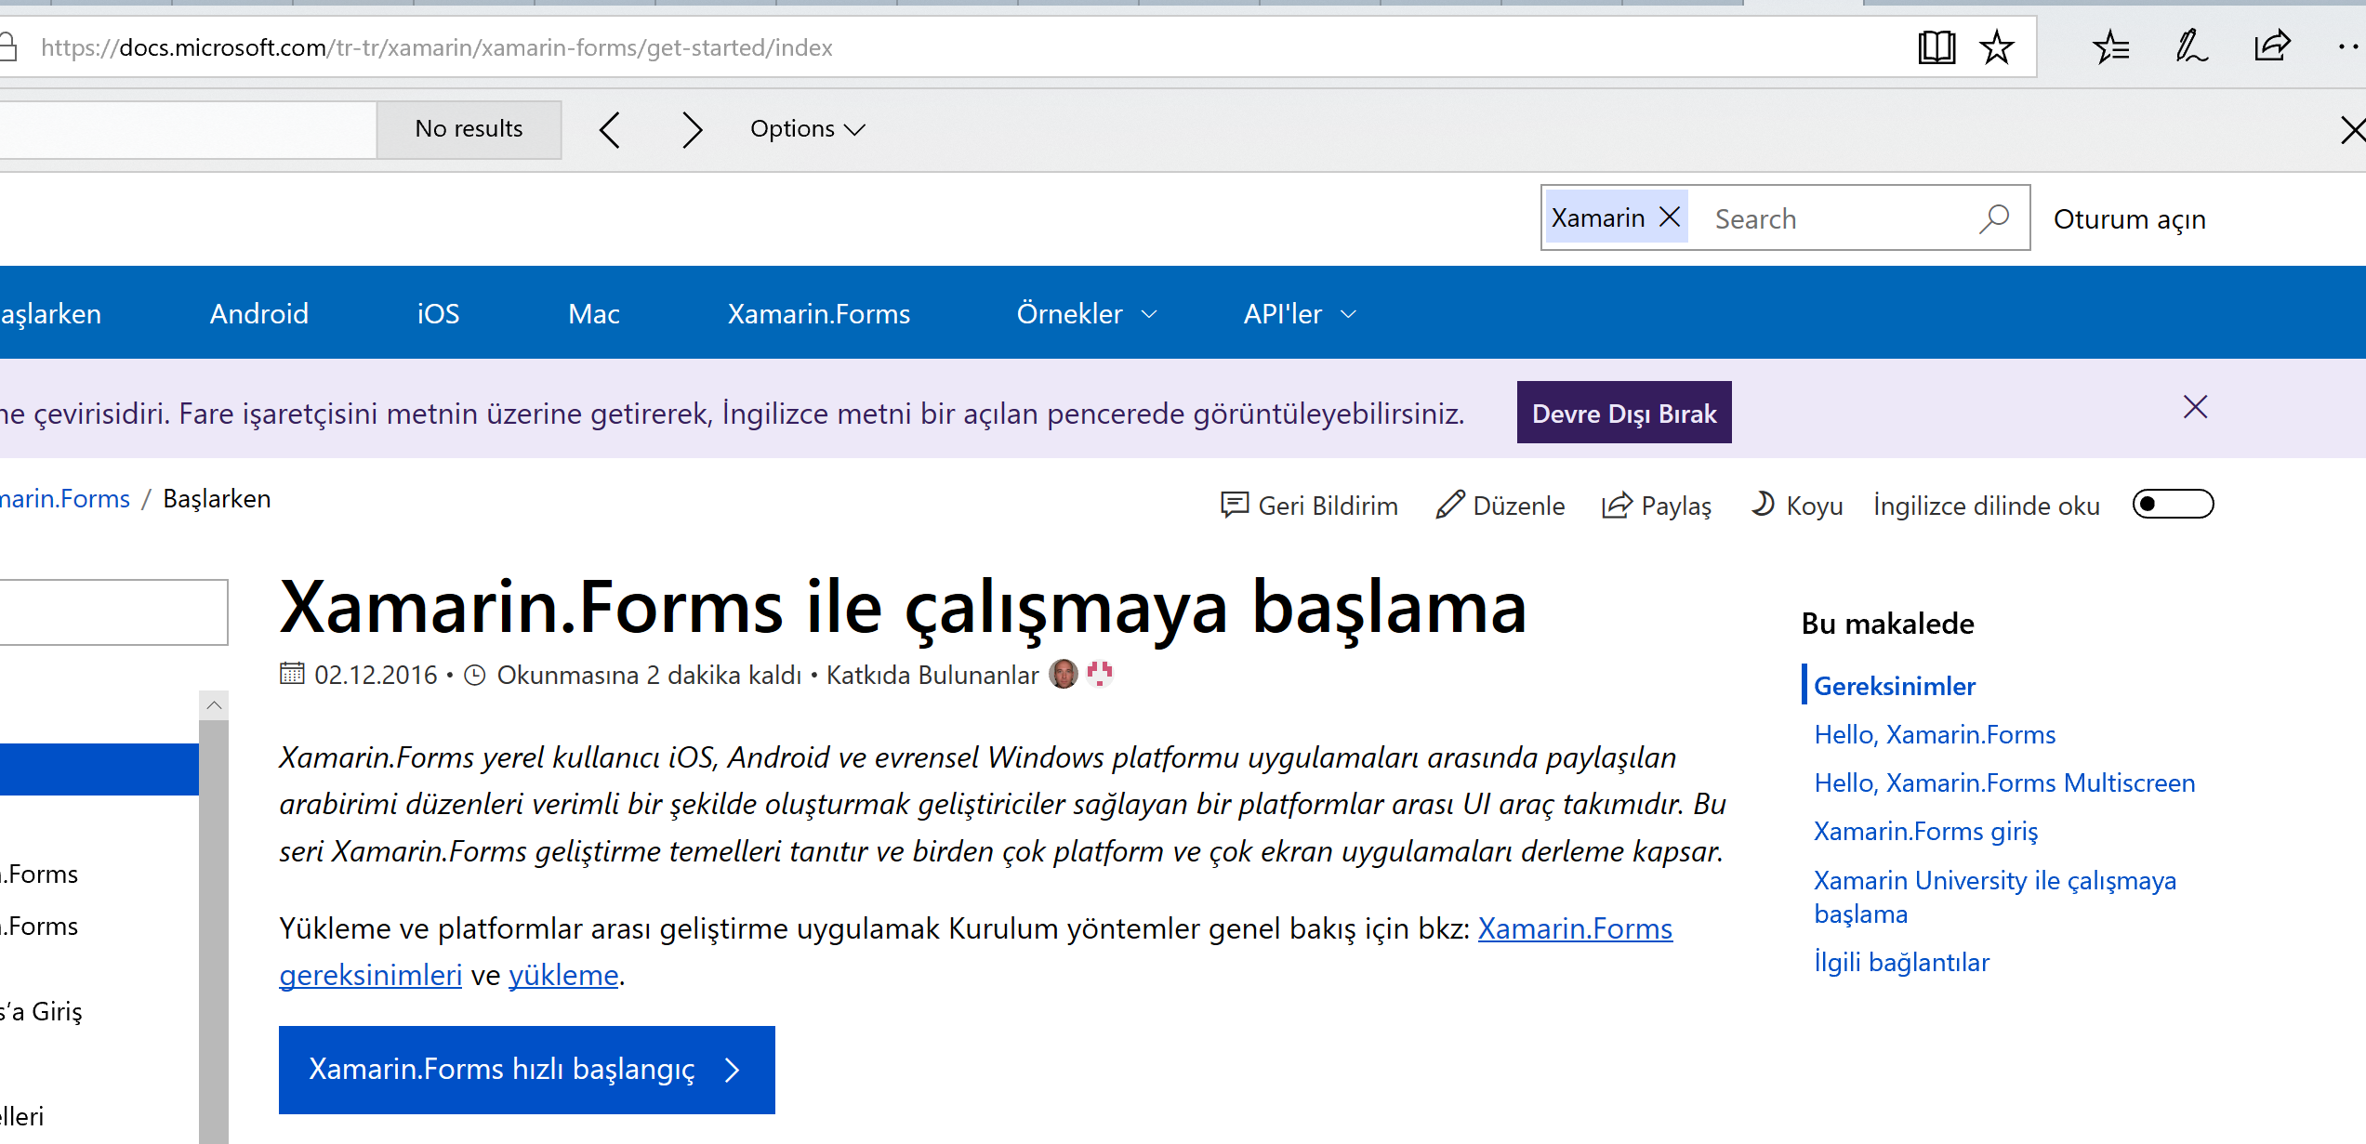Click the first contributor avatar
This screenshot has width=2366, height=1144.
[x=1064, y=674]
